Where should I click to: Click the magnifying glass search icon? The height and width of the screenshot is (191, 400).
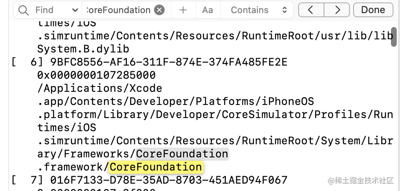point(24,10)
